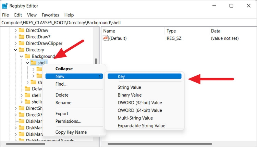257x147 pixels.
Task: Click the DirectDrawClipper folder icon
Action: 21,43
